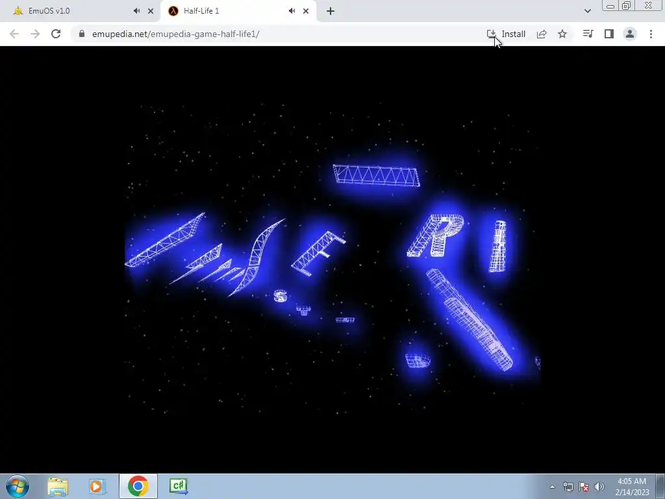Show hidden system tray icons
665x499 pixels.
pyautogui.click(x=552, y=487)
